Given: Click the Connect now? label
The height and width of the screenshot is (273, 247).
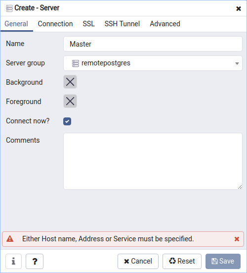Looking at the screenshot, I should [x=28, y=121].
